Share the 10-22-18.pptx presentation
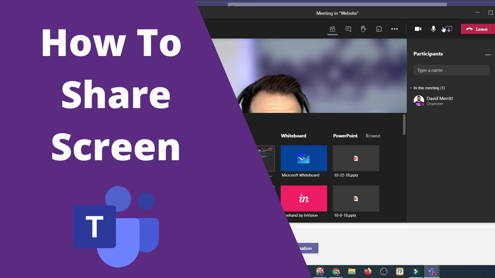 click(356, 158)
